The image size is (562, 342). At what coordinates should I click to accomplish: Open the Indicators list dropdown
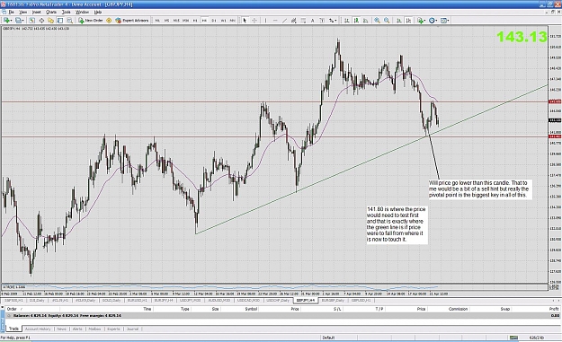click(x=422, y=21)
